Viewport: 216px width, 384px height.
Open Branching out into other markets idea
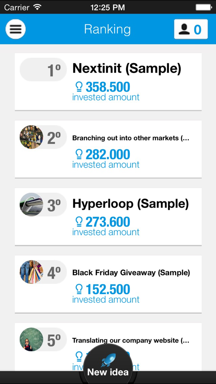(131, 138)
